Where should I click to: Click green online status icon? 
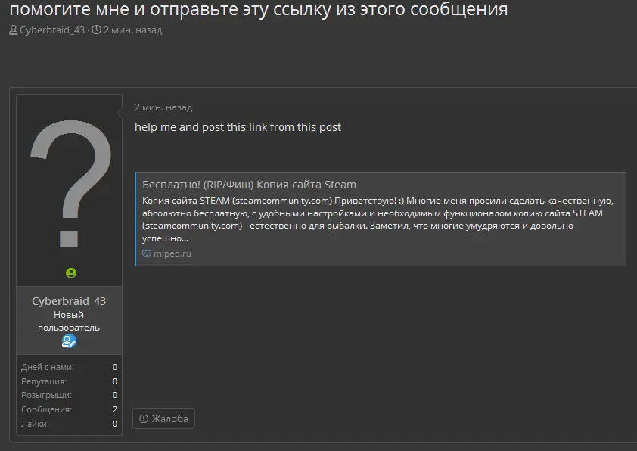(70, 273)
